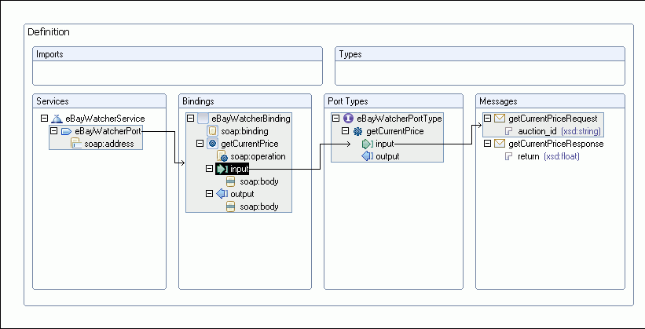Image resolution: width=645 pixels, height=329 pixels.
Task: Select the return part icon
Action: [509, 156]
